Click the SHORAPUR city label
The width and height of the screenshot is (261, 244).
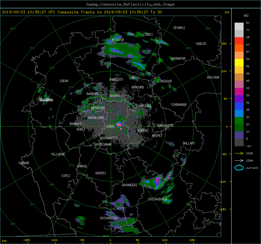point(178,59)
